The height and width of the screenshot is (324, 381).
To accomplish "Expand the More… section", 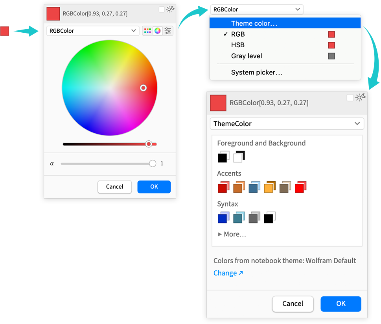I will tap(232, 234).
